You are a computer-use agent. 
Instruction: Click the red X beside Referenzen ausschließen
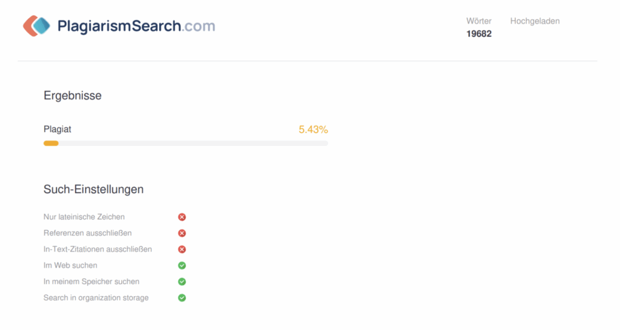coord(182,233)
